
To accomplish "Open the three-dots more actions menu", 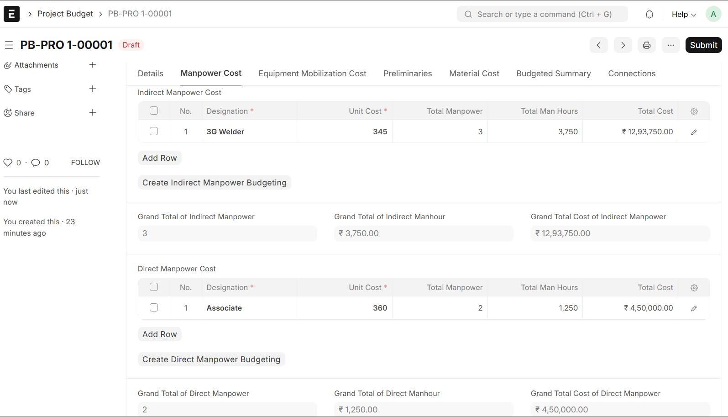I will pyautogui.click(x=670, y=45).
